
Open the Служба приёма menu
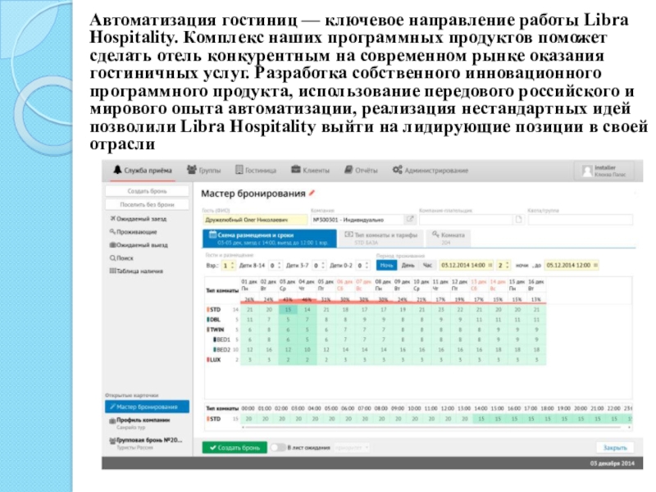pyautogui.click(x=143, y=171)
